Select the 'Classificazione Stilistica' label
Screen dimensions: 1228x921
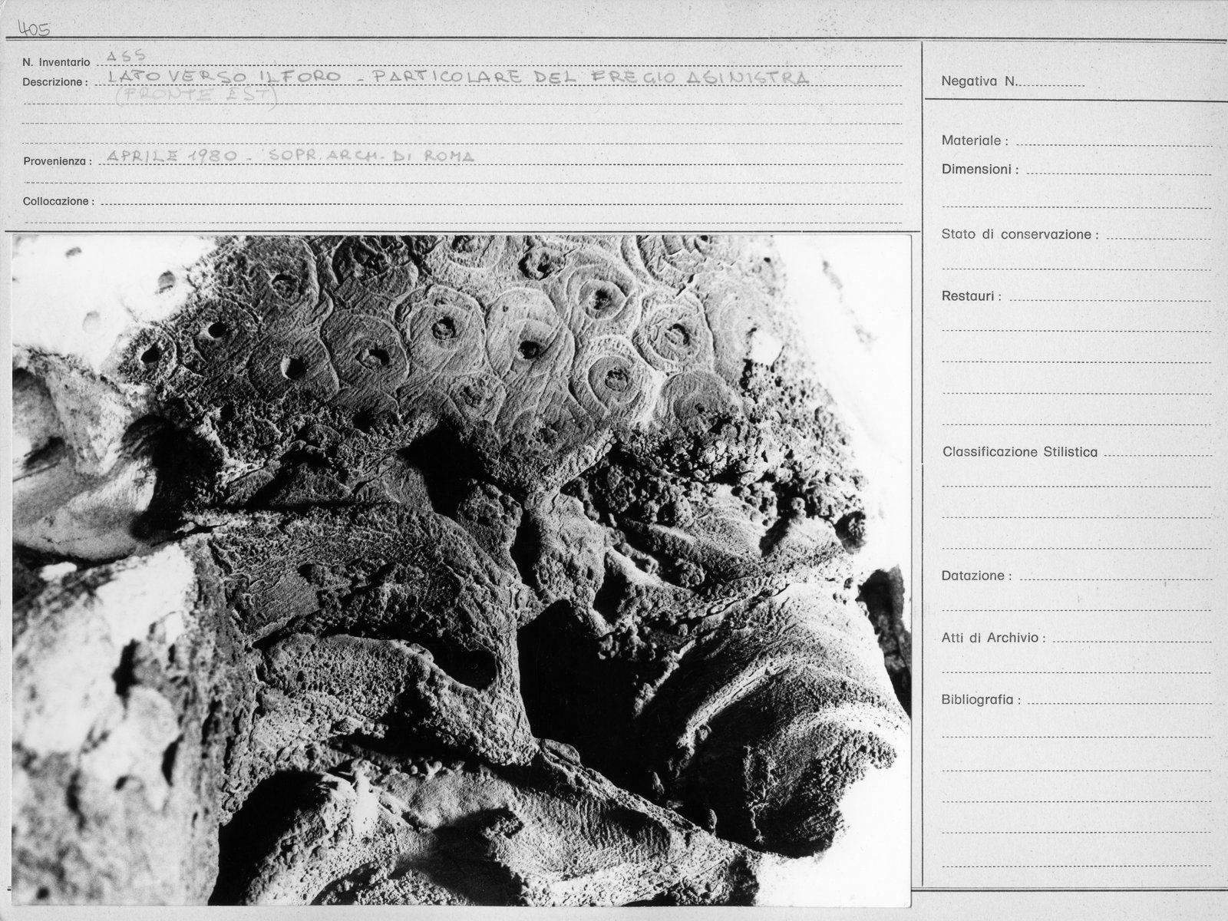1020,452
